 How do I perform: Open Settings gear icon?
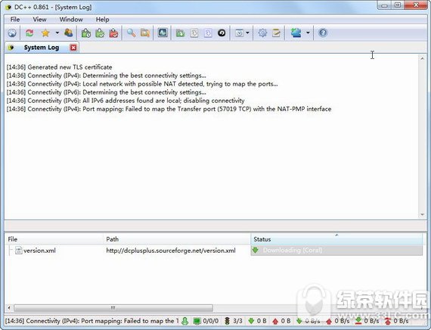pyautogui.click(x=262, y=33)
